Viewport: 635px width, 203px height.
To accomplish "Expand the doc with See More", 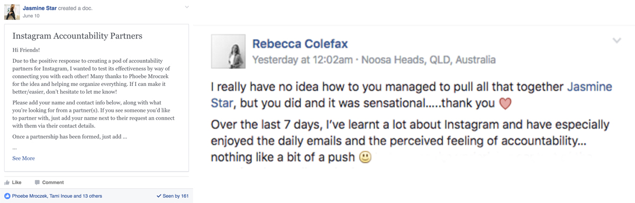I will pyautogui.click(x=24, y=158).
